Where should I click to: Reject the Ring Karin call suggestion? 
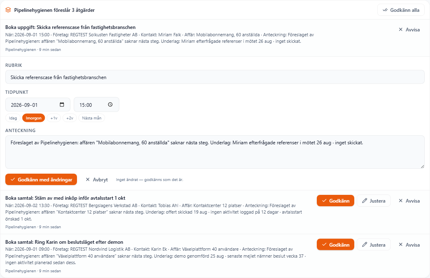click(409, 245)
